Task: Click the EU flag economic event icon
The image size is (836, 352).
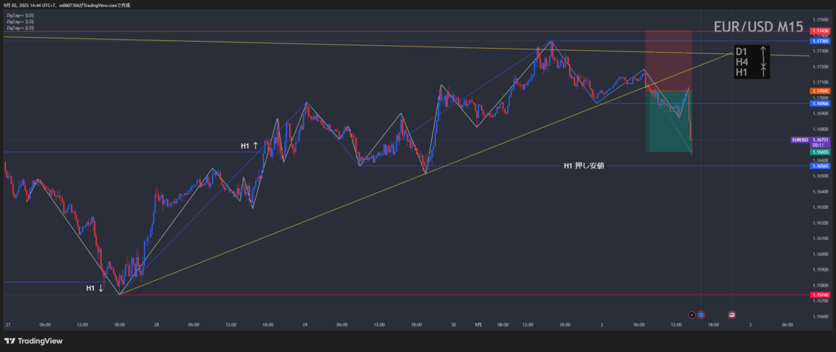Action: pos(701,315)
